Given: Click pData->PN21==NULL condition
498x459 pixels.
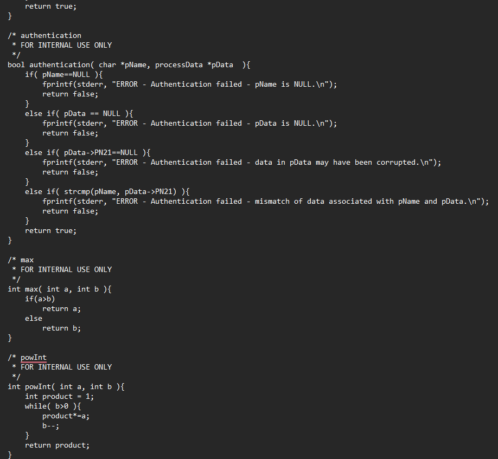Looking at the screenshot, I should click(101, 153).
